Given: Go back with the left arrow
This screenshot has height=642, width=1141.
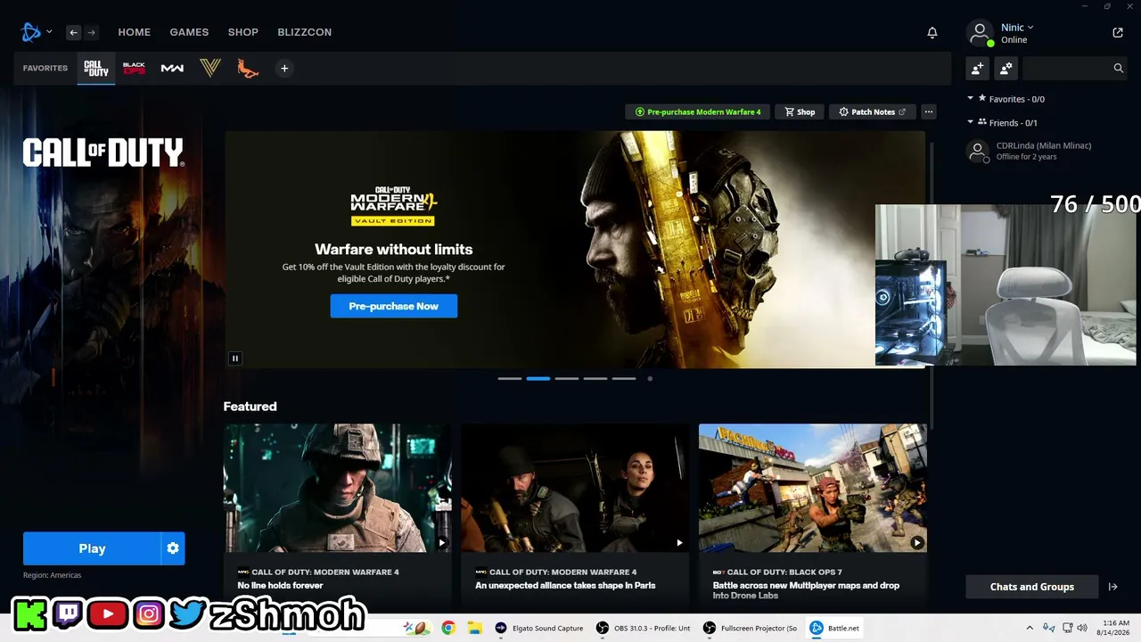Looking at the screenshot, I should tap(73, 32).
